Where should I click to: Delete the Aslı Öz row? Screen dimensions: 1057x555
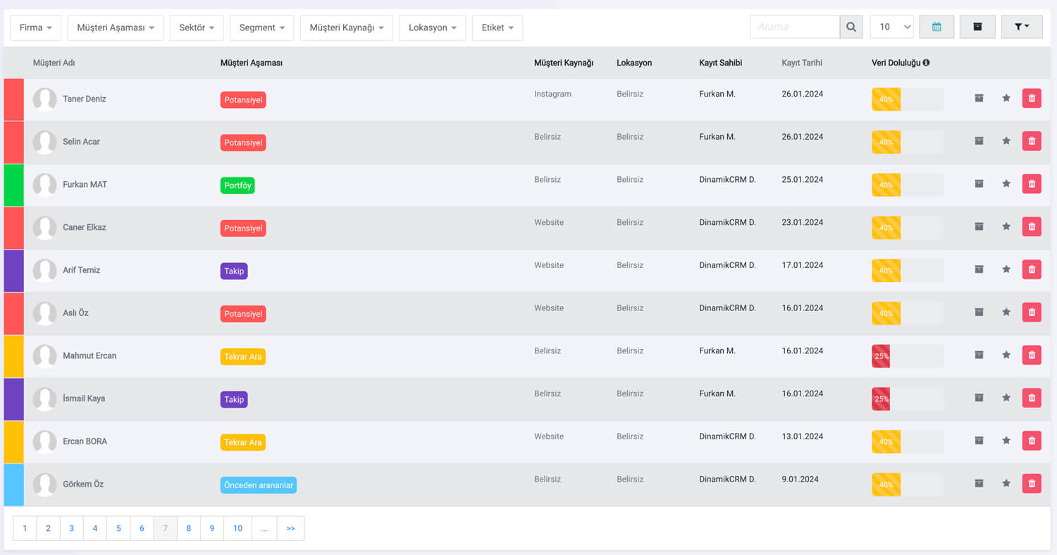(1032, 312)
